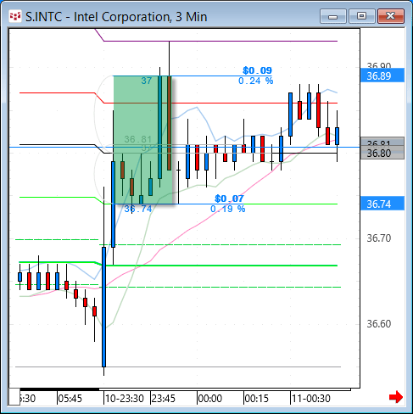
Task: Click the $0.07 measurement label
Action: click(229, 199)
